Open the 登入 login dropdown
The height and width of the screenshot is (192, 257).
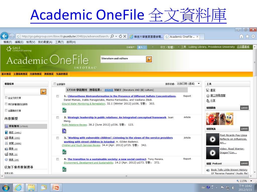(142, 47)
